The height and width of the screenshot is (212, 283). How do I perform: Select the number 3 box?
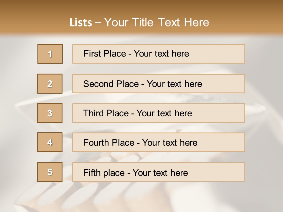click(x=50, y=113)
